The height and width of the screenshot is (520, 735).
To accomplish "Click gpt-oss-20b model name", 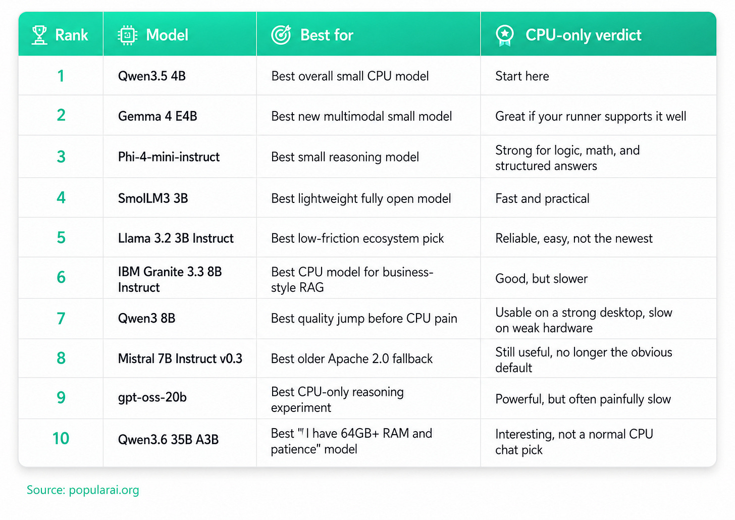I will [x=152, y=398].
